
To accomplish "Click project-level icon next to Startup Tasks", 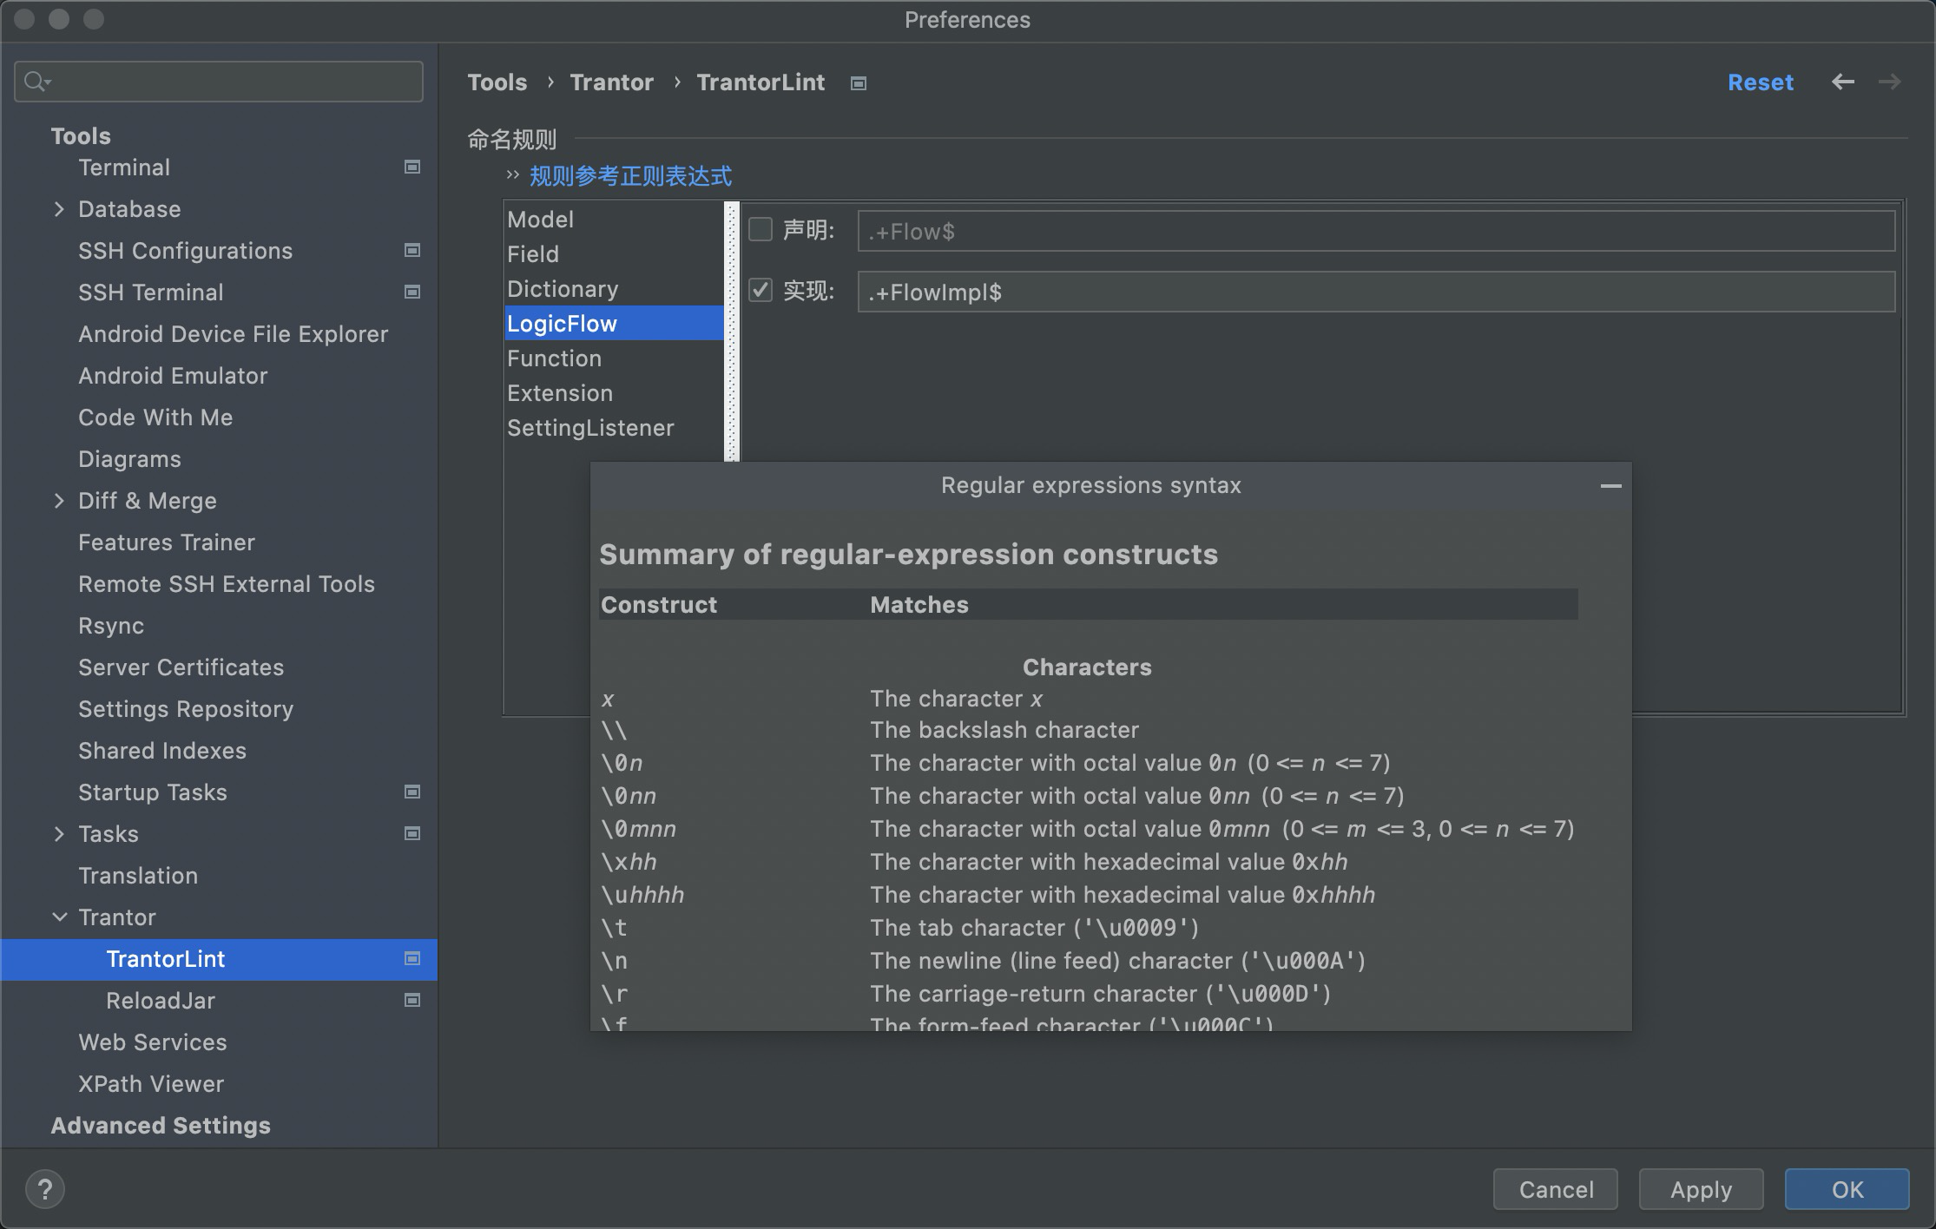I will (412, 792).
